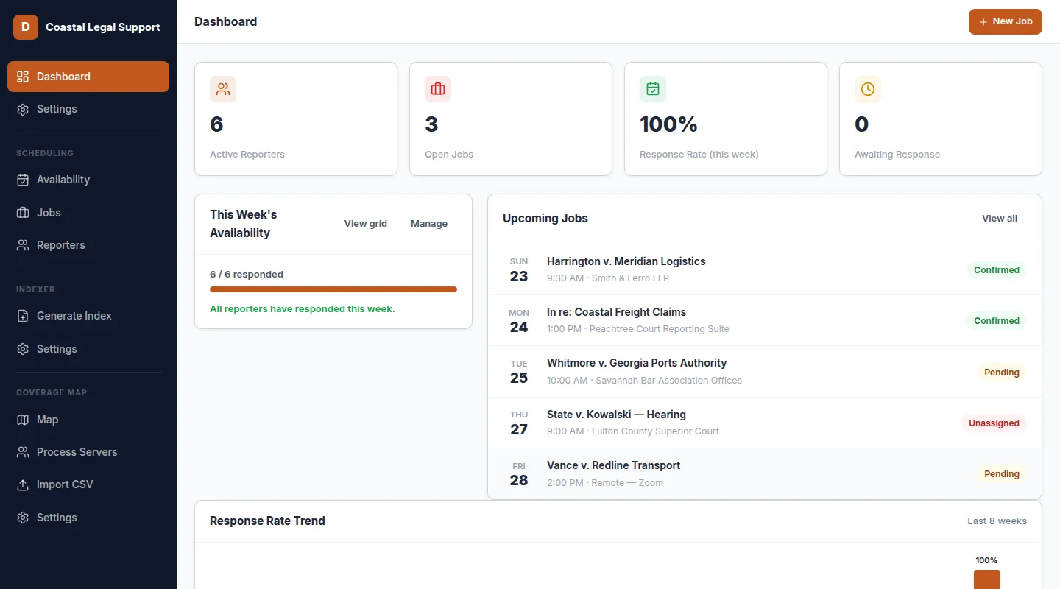Click the Jobs briefcase icon in sidebar
Screen dimensions: 1060x589
point(23,213)
